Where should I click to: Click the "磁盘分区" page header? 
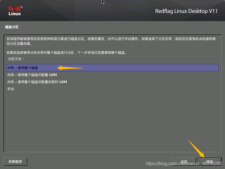(x=12, y=26)
